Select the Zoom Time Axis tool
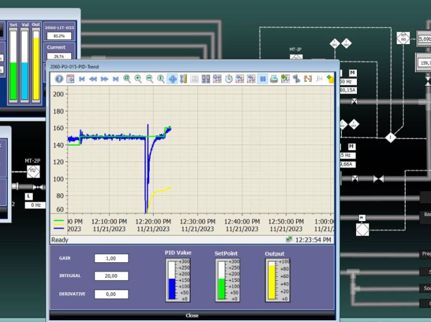431x322 pixels. [149, 79]
